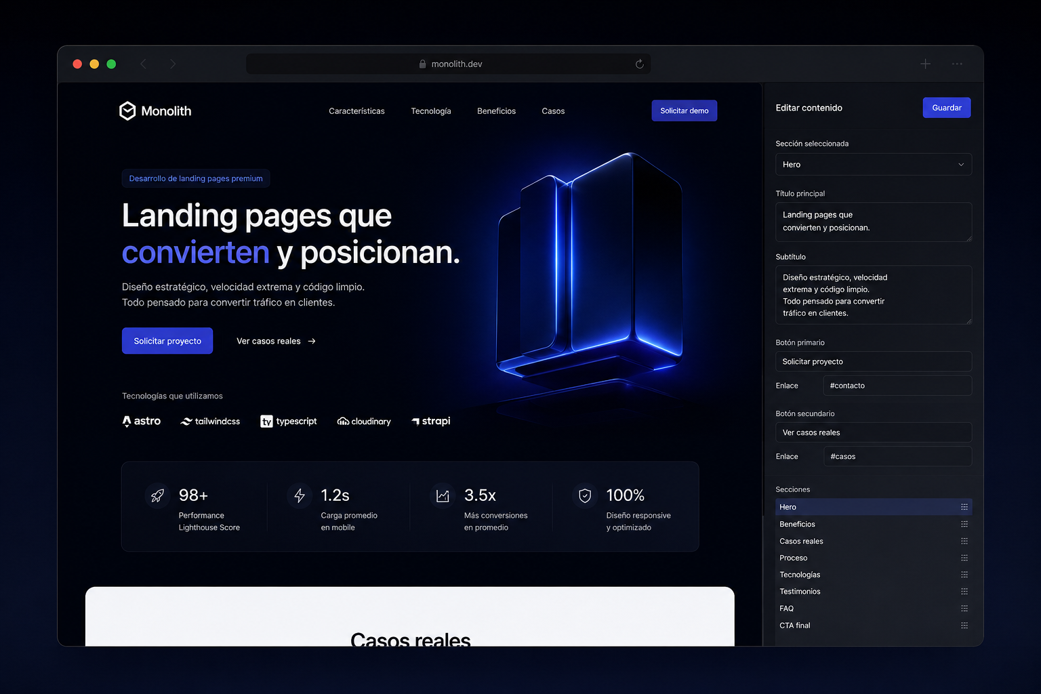Click the tailwindcss logo

tap(210, 422)
